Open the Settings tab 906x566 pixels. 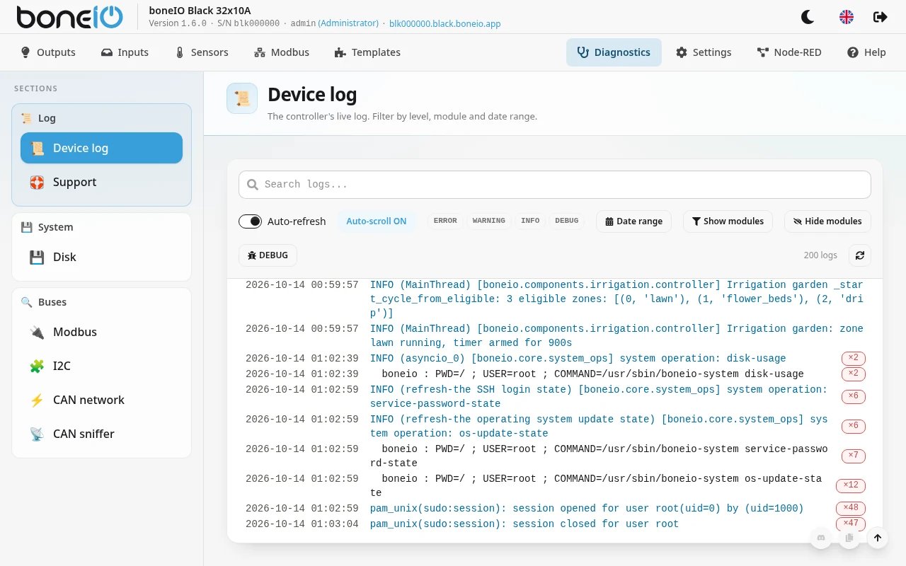704,52
